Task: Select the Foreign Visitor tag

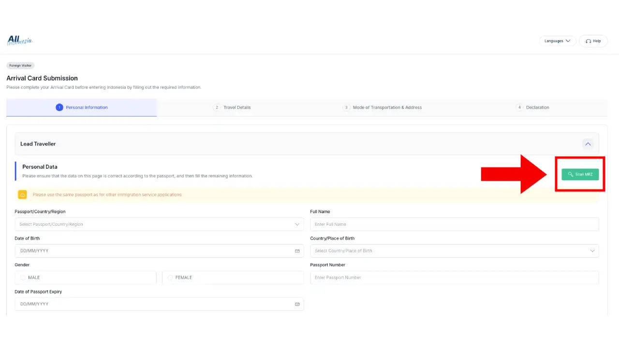Action: [20, 65]
